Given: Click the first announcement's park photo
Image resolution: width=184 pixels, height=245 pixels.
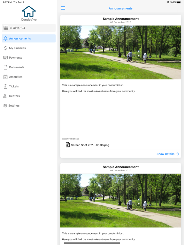Looking at the screenshot, I should pos(121,52).
